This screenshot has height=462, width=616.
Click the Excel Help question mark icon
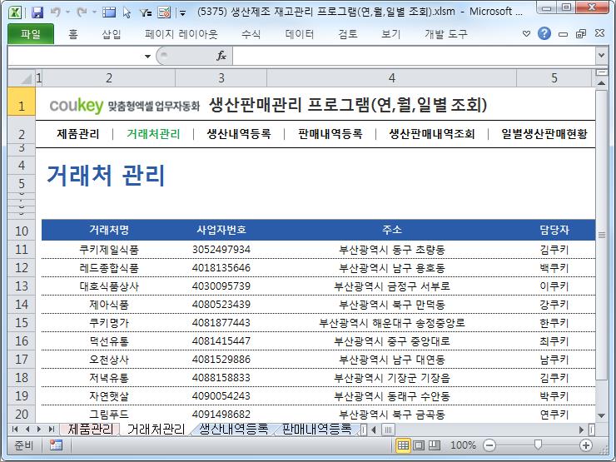tap(544, 33)
